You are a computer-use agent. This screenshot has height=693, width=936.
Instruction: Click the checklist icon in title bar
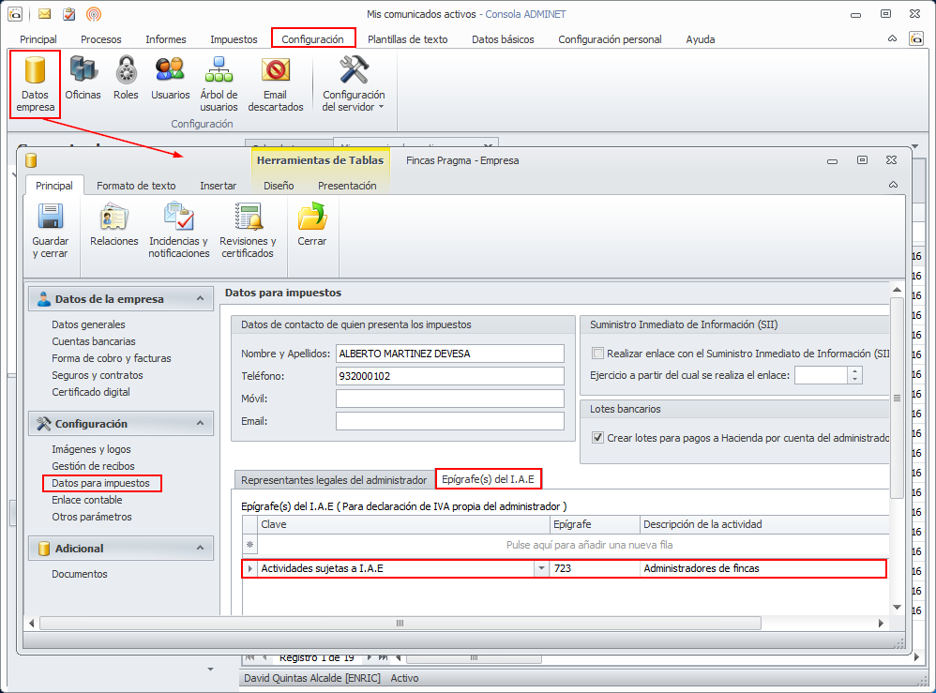(69, 14)
